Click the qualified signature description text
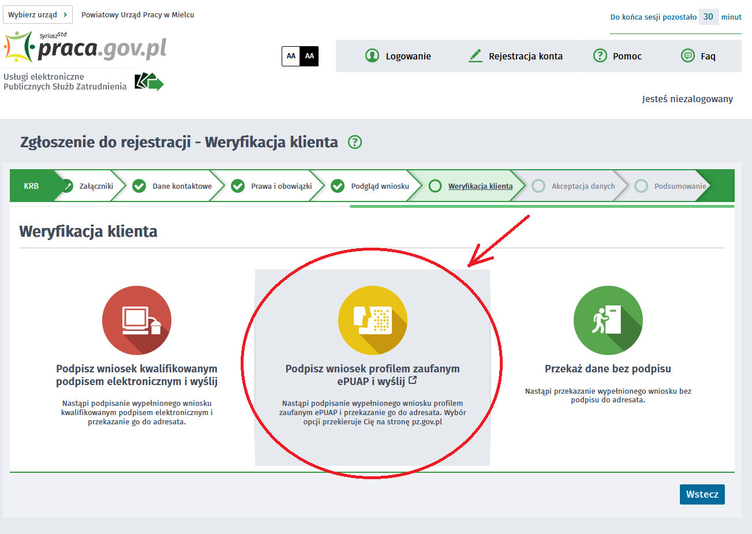 137,412
